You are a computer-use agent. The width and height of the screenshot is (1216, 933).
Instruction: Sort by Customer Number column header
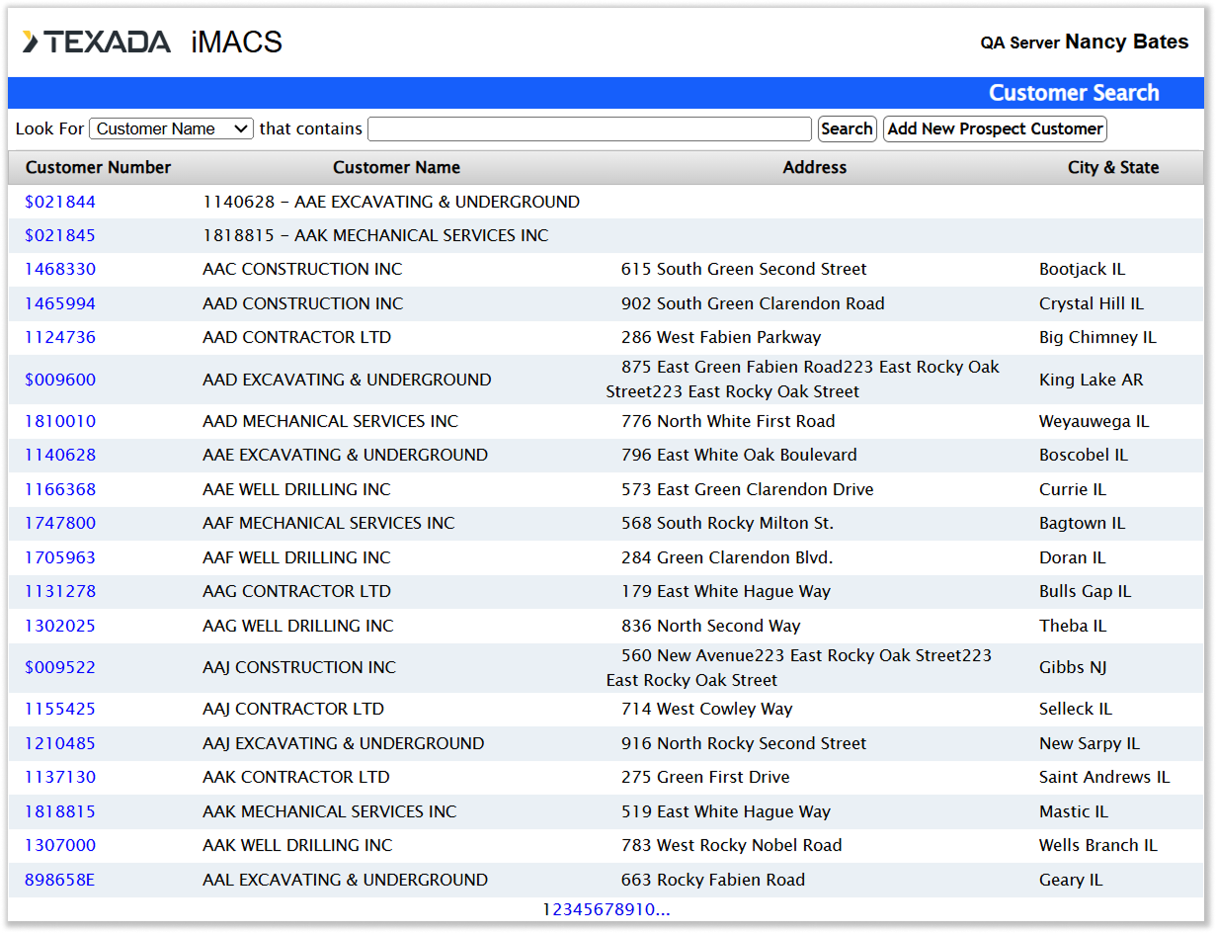[98, 167]
